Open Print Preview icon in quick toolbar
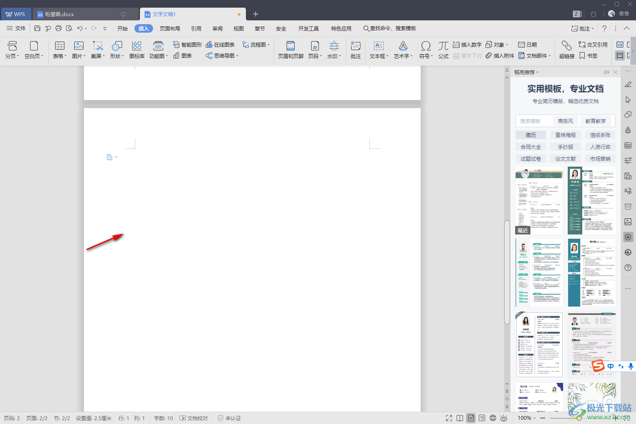The height and width of the screenshot is (424, 636). pos(69,28)
